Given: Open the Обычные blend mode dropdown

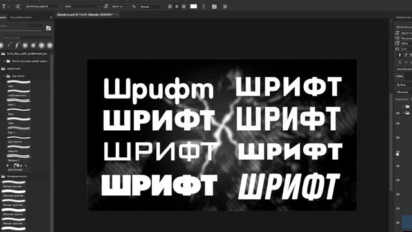Looking at the screenshot, I should 404,92.
